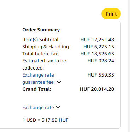Click the Shipping & Handling label

click(x=46, y=47)
